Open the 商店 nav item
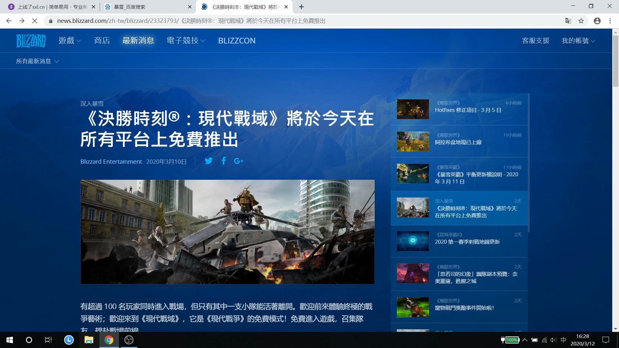The width and height of the screenshot is (619, 348). [x=102, y=41]
